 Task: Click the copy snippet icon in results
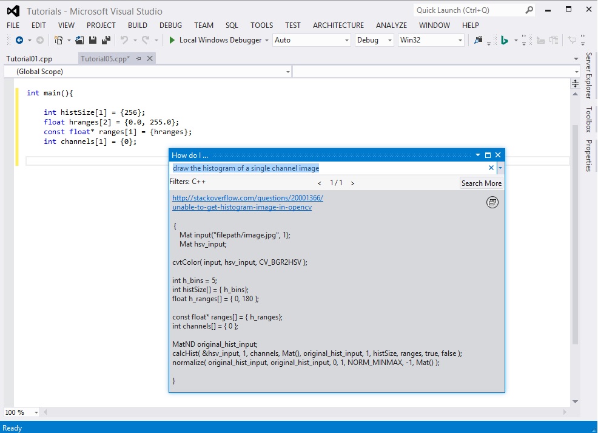pos(492,202)
